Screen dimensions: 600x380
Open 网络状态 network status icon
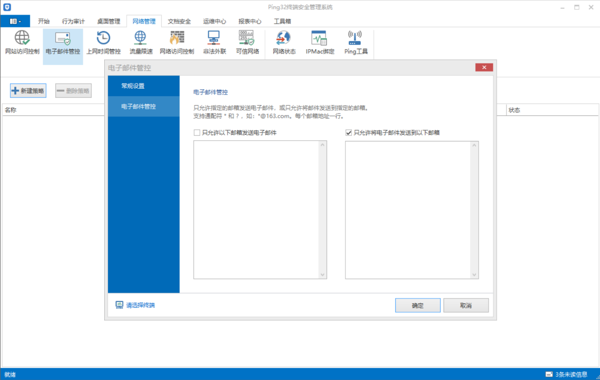coord(284,38)
